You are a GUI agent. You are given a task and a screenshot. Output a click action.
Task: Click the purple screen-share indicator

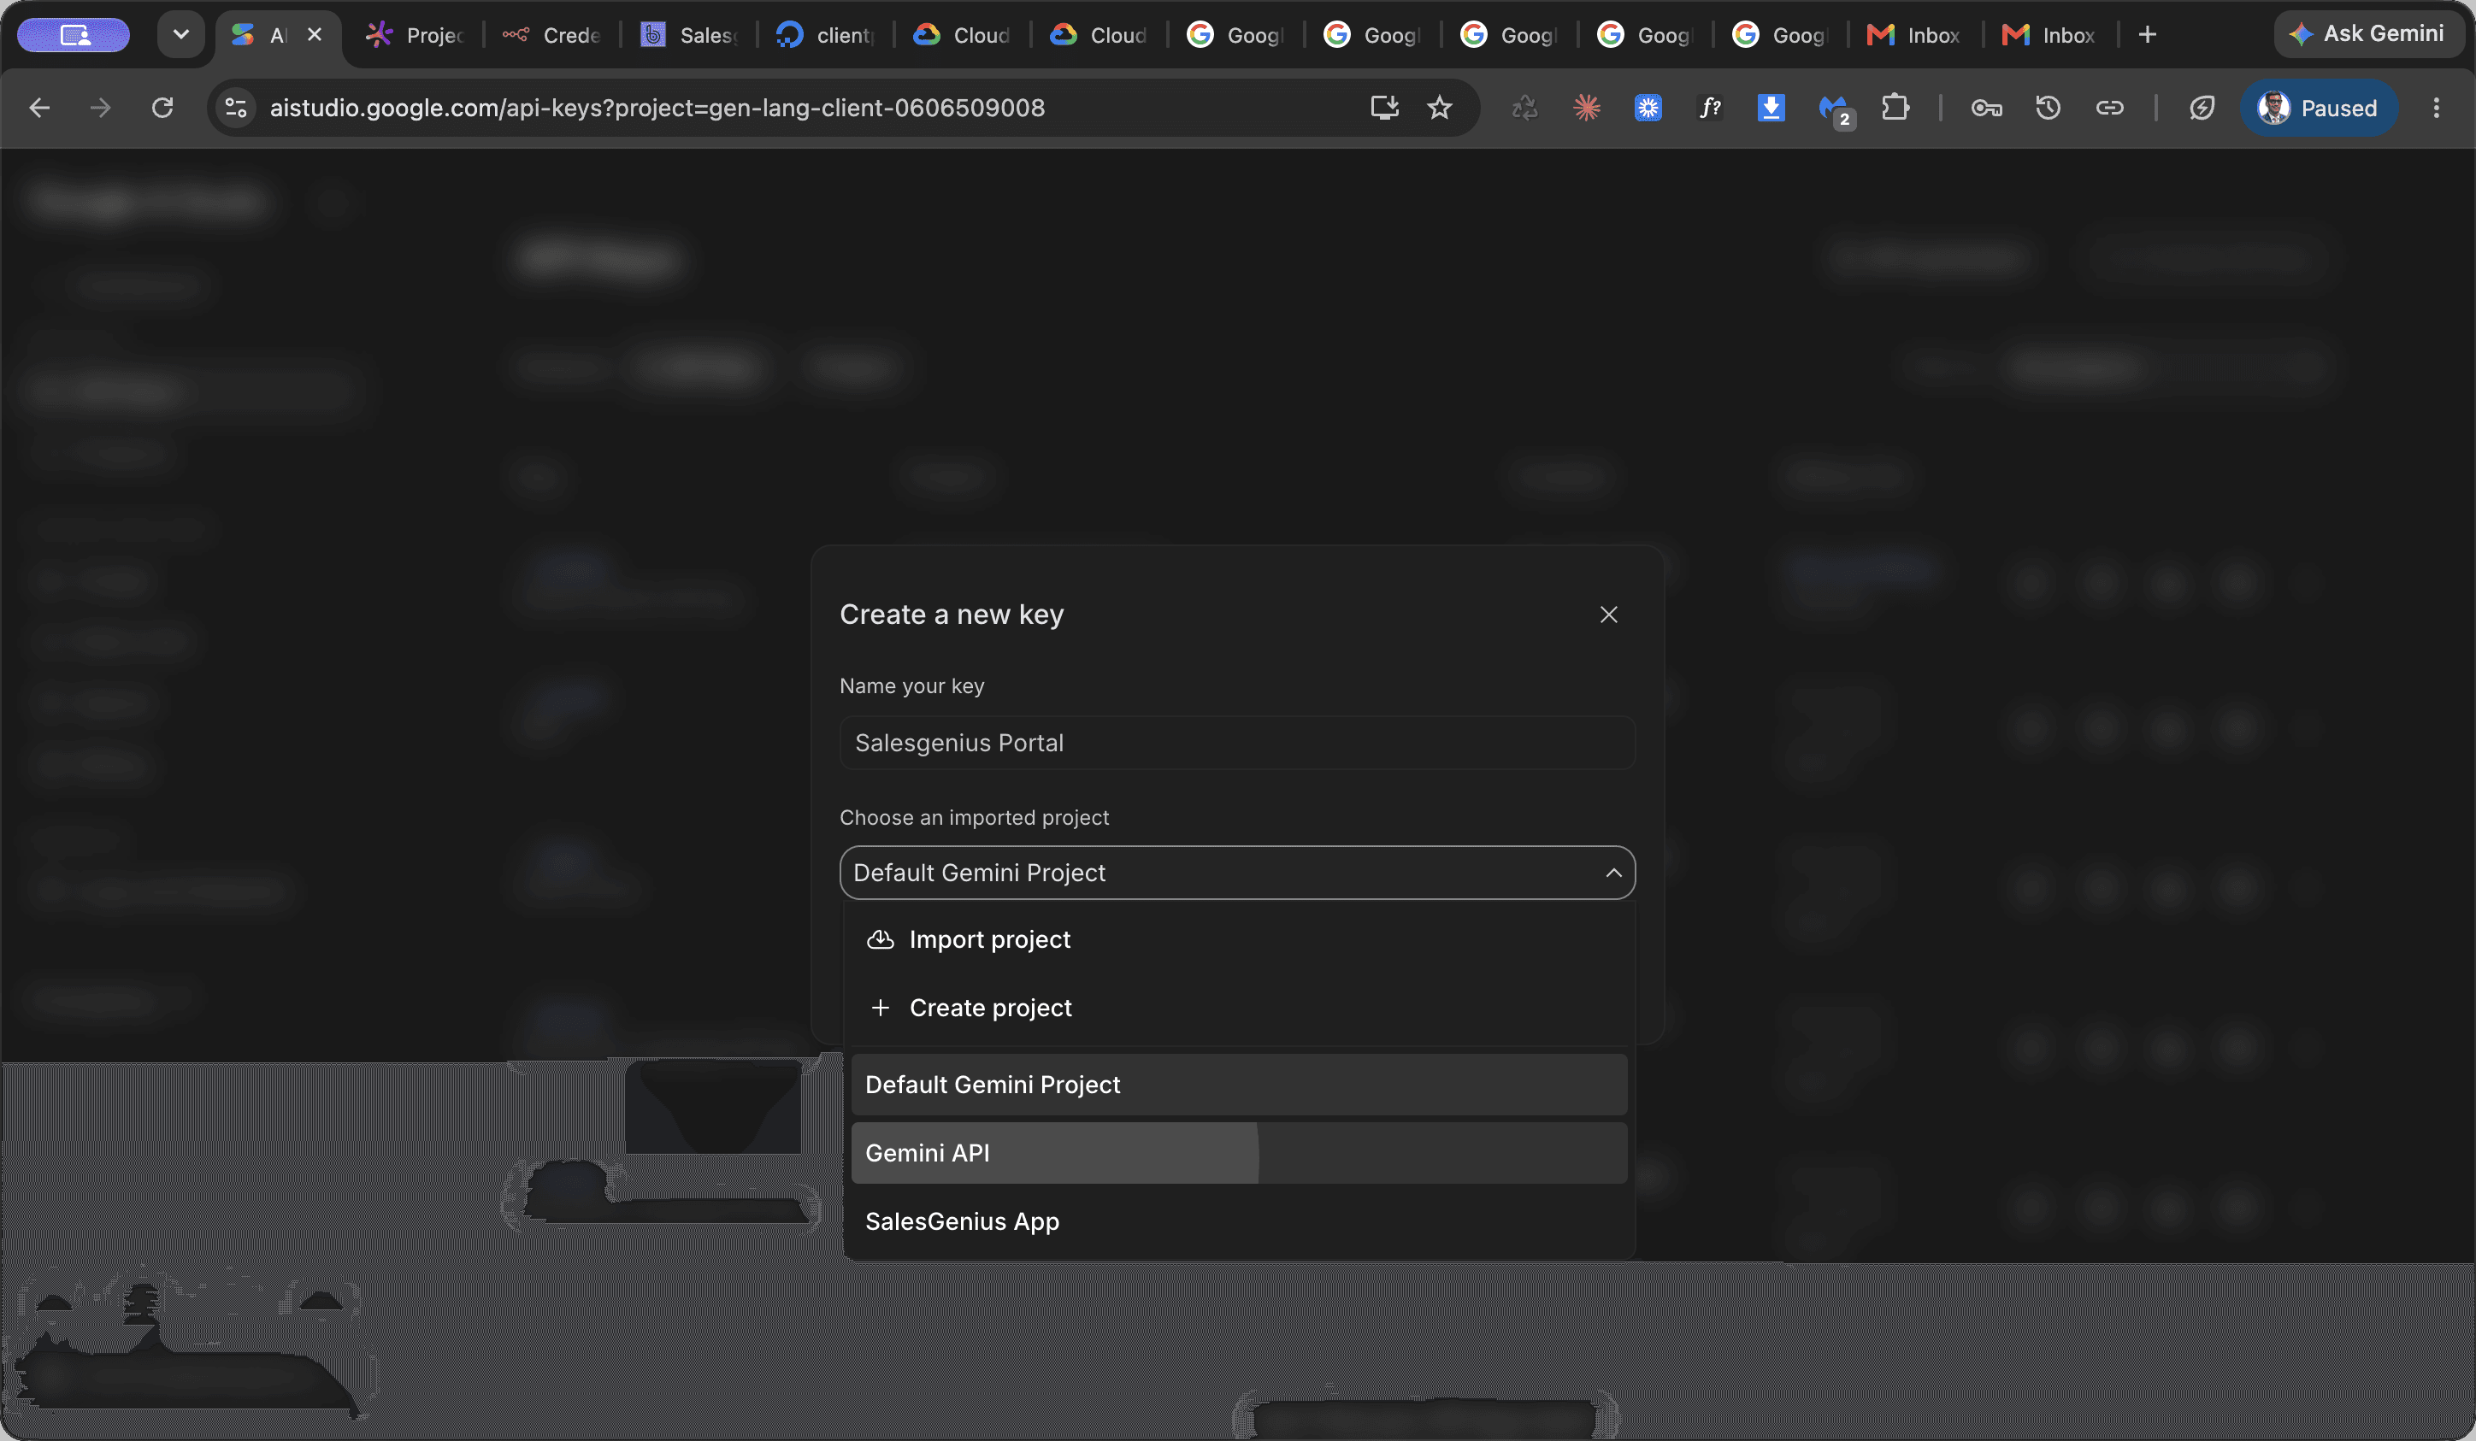(74, 35)
